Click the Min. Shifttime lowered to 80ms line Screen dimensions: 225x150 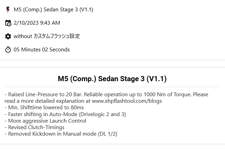(x=44, y=108)
